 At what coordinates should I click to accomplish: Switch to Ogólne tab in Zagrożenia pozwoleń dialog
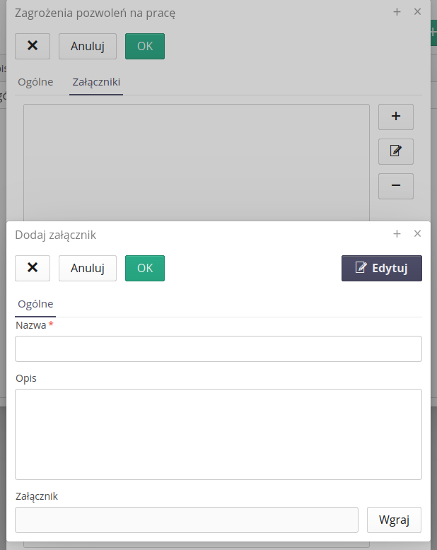(x=35, y=82)
